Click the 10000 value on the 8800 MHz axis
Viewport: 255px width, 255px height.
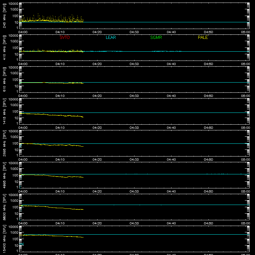13,195
